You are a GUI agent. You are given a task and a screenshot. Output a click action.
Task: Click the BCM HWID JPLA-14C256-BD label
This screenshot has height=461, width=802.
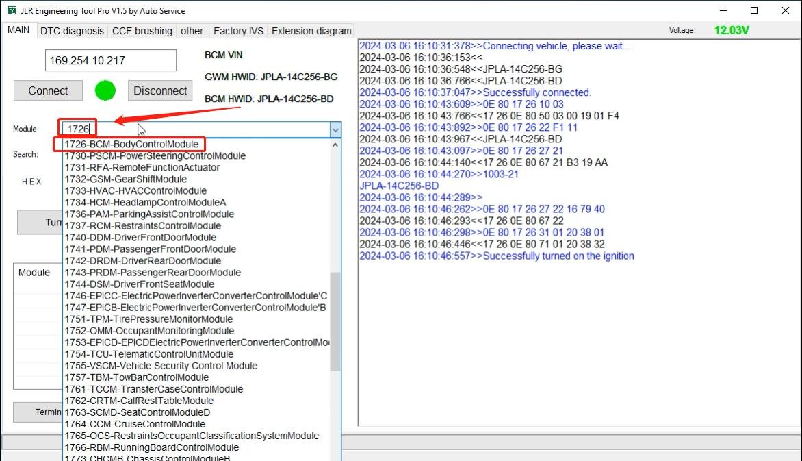[269, 99]
